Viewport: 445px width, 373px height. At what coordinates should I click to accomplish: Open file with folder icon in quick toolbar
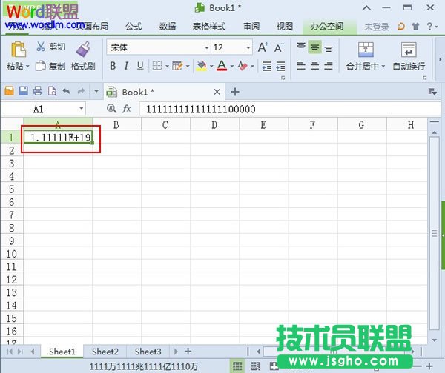click(9, 91)
